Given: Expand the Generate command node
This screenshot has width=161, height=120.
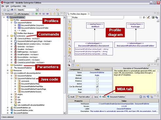Looking at the screenshot, I should coord(11,47).
